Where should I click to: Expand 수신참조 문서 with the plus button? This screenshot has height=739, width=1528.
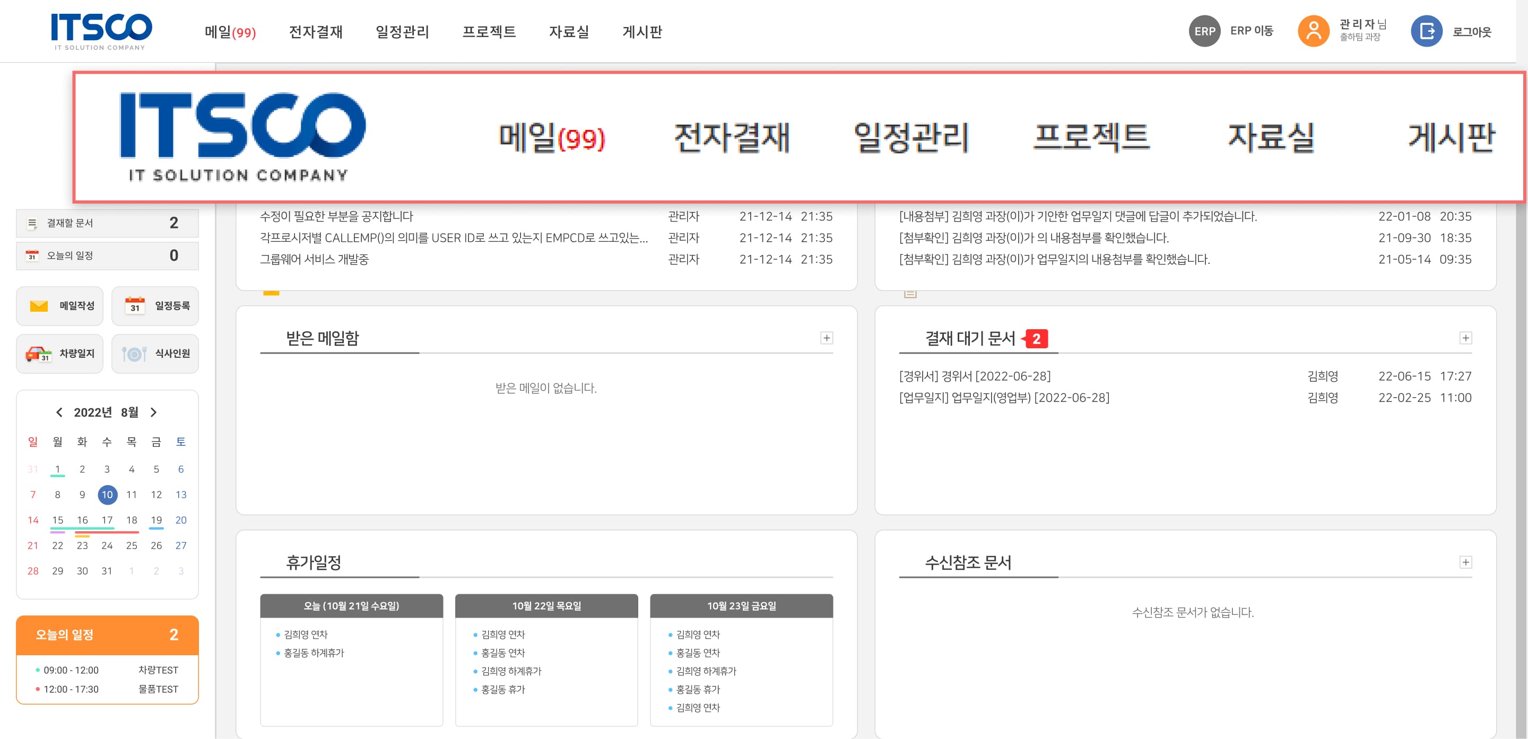(1465, 562)
